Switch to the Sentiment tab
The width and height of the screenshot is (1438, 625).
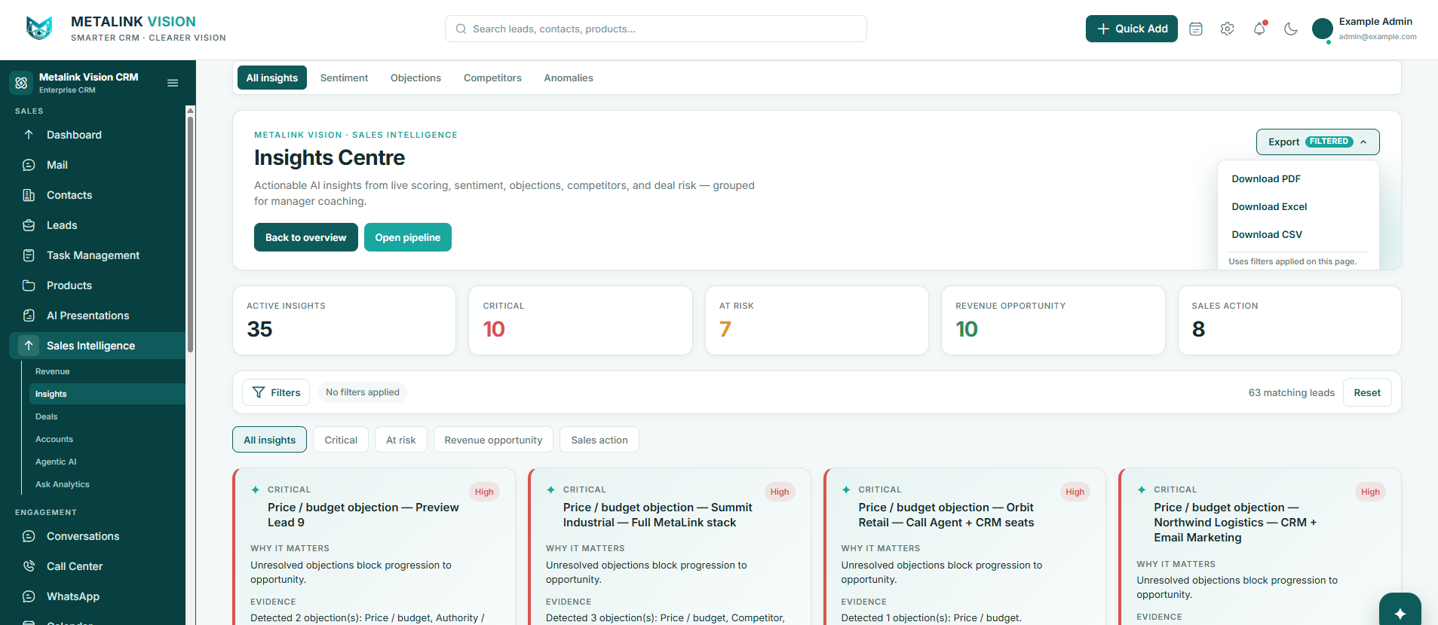[344, 78]
